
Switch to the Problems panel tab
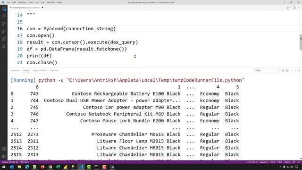click(x=15, y=70)
